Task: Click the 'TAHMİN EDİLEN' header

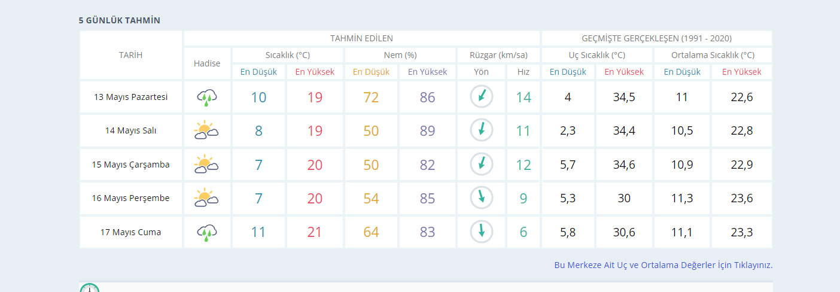Action: pyautogui.click(x=361, y=38)
